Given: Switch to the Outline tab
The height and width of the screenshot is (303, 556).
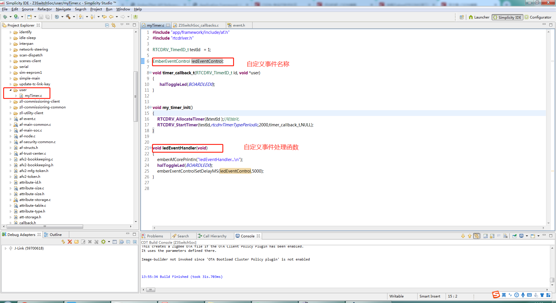Looking at the screenshot, I should pyautogui.click(x=55, y=235).
